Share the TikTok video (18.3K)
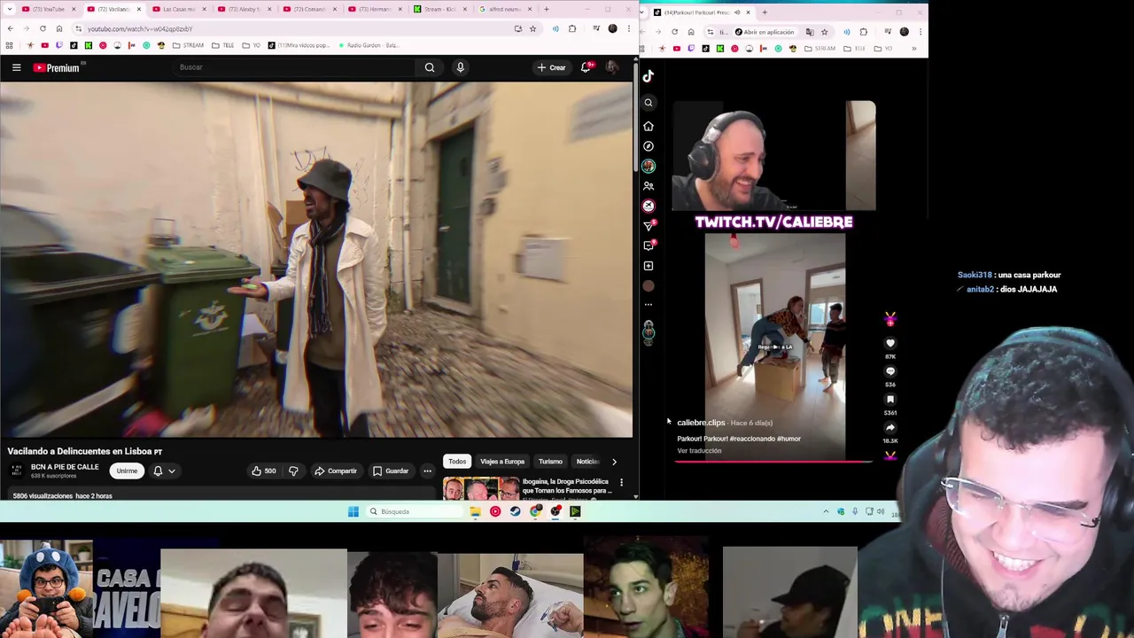The image size is (1134, 638). point(890,428)
